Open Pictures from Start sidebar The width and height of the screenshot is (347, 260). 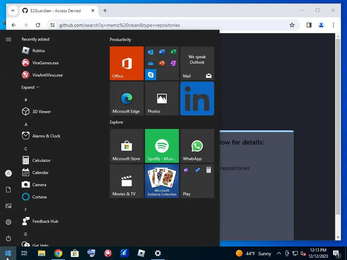coord(8,206)
